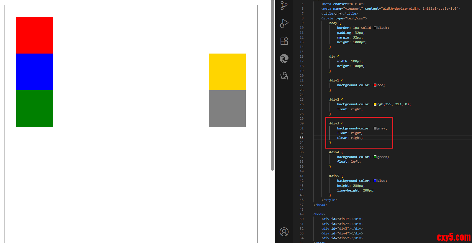Open the Accounts menu icon
Viewport: 472px width, 243px height.
click(284, 232)
